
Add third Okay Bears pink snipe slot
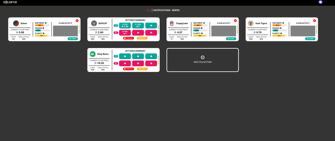tap(151, 63)
